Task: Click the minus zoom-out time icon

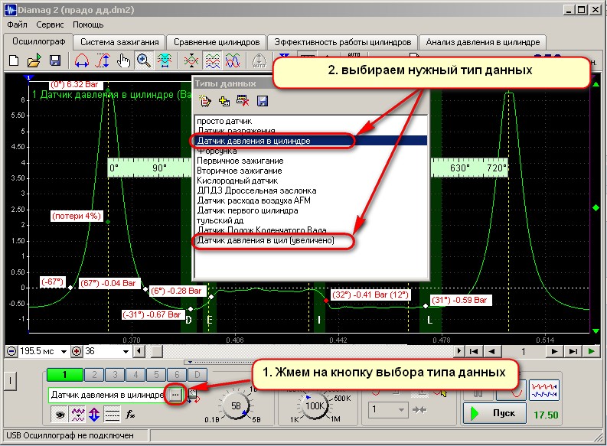Action: pos(11,351)
